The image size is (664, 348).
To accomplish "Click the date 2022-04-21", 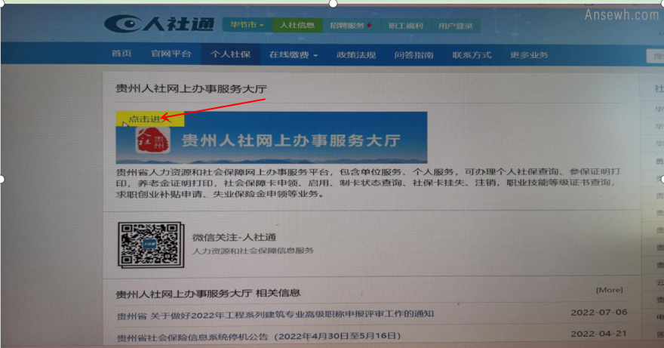I will pyautogui.click(x=599, y=334).
